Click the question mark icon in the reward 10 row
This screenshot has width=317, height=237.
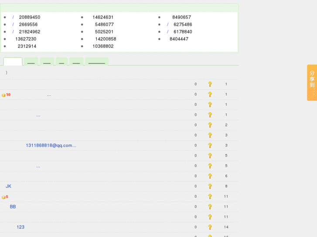pyautogui.click(x=210, y=94)
